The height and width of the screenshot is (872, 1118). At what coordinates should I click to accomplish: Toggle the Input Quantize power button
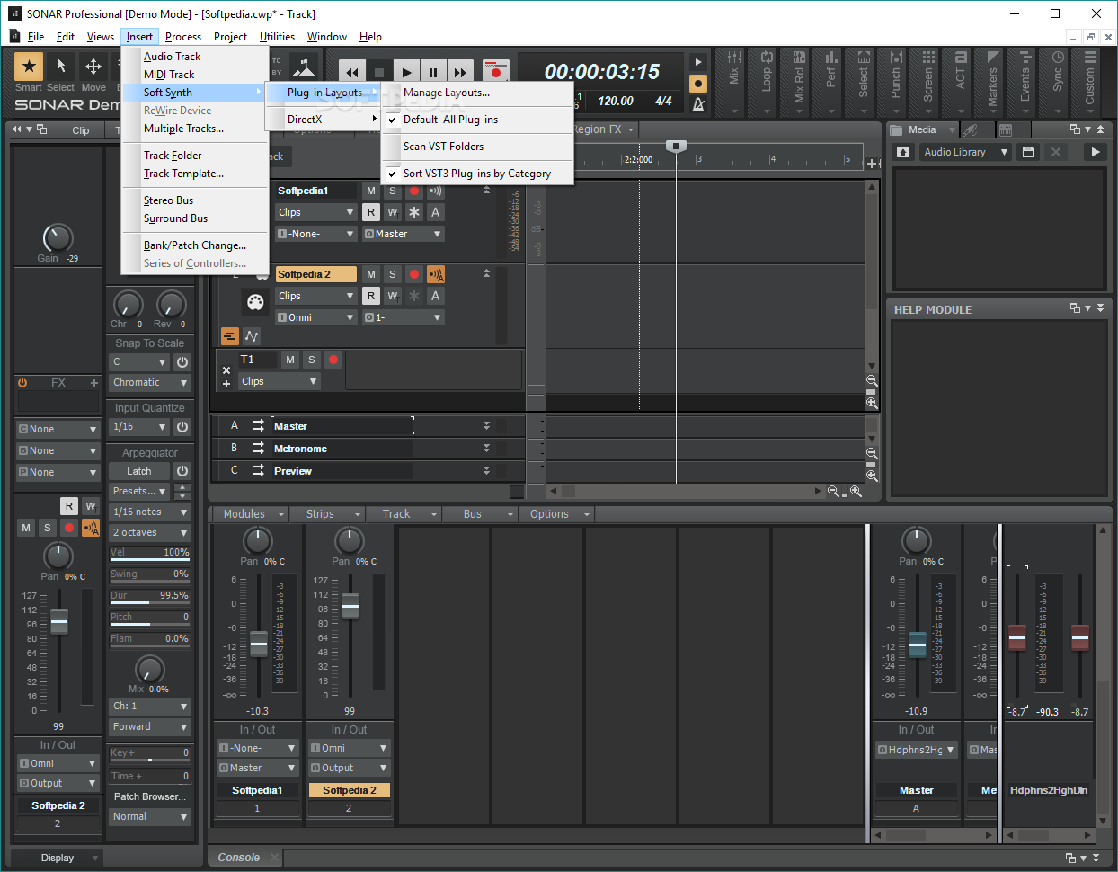point(182,427)
